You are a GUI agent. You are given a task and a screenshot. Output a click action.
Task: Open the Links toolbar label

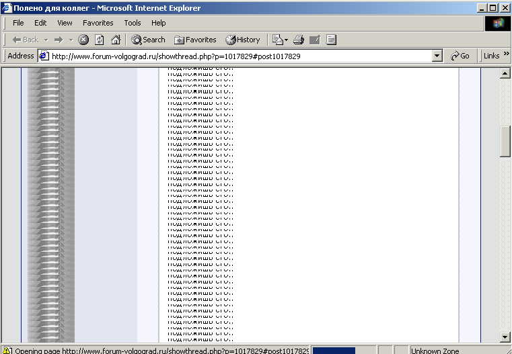pos(491,56)
